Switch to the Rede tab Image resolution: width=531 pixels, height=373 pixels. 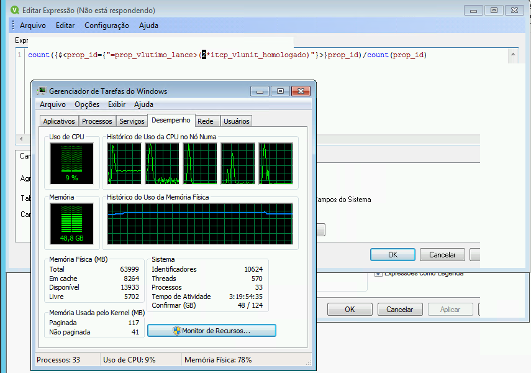[x=205, y=121]
